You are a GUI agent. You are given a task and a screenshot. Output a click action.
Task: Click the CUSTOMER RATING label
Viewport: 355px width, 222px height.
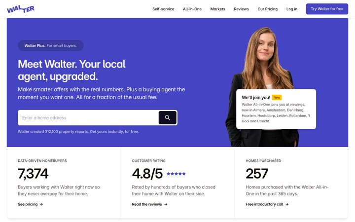pos(148,161)
